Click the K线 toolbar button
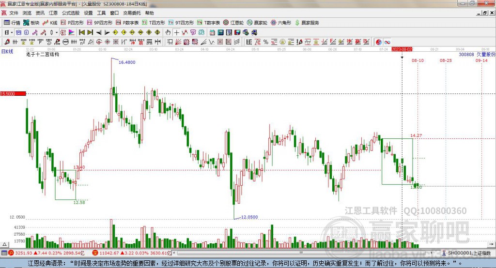Image resolution: width=496 pixels, height=268 pixels. pos(50,23)
